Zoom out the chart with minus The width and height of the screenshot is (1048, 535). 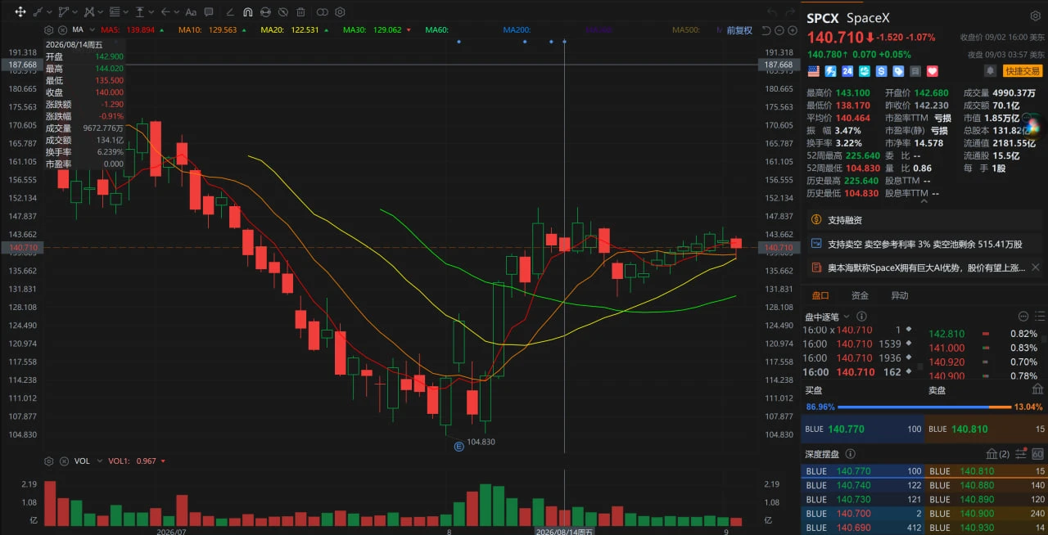(779, 31)
